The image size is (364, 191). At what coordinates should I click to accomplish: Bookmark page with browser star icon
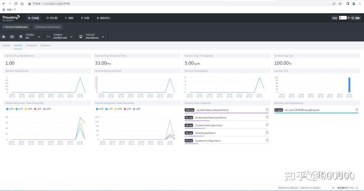(x=340, y=3)
